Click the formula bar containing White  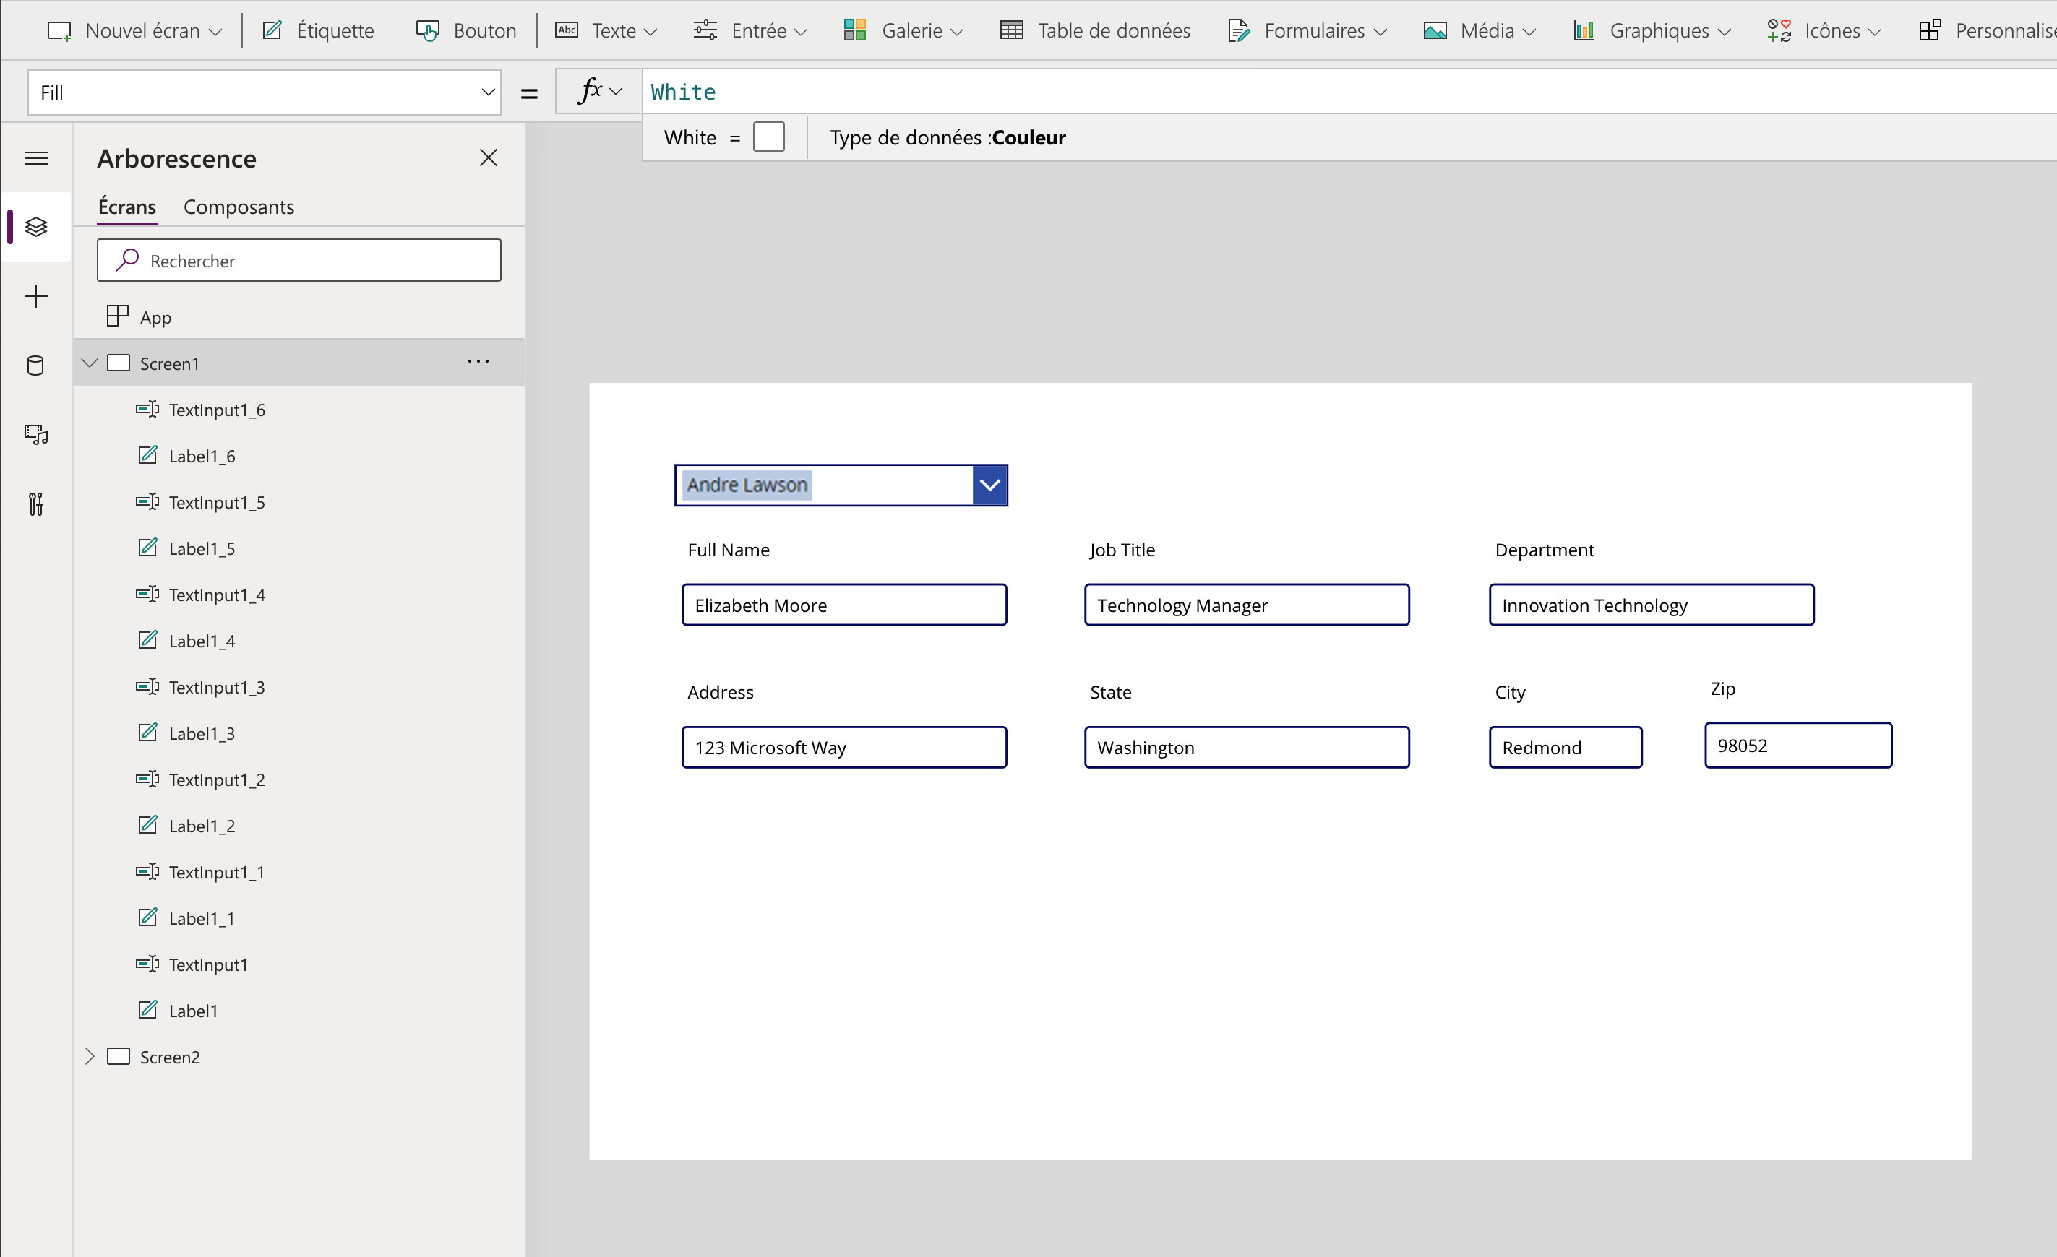pyautogui.click(x=1349, y=92)
